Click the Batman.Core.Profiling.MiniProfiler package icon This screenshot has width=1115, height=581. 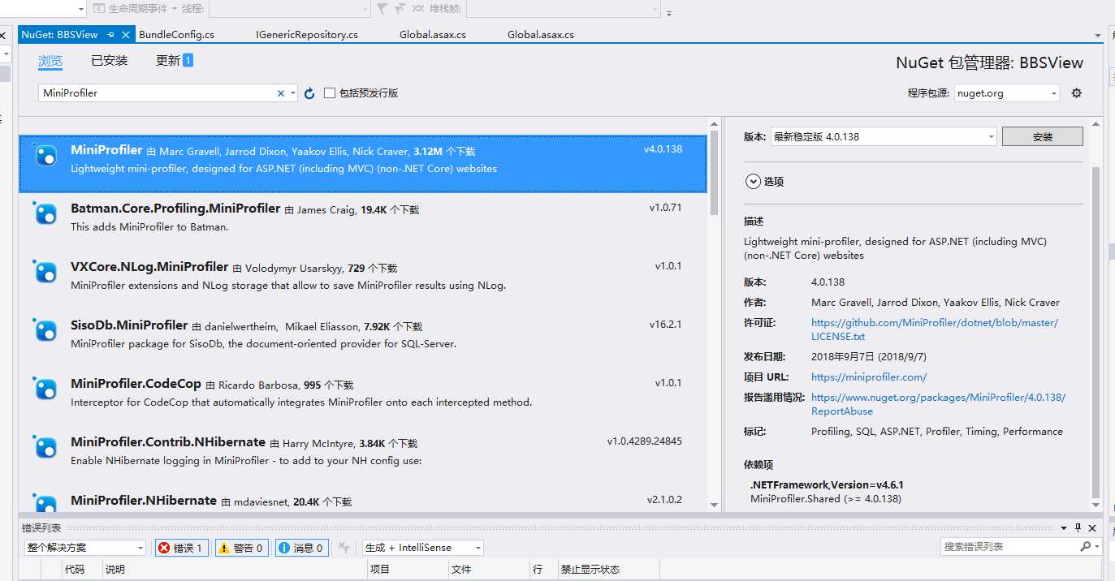(45, 213)
